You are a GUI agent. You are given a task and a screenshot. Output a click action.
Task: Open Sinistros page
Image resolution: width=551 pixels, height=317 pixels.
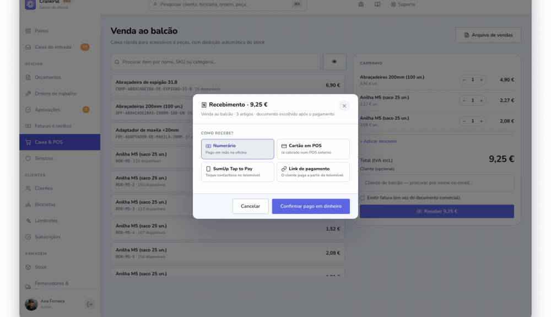tap(60, 158)
